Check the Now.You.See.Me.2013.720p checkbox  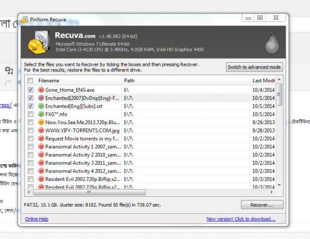point(30,122)
